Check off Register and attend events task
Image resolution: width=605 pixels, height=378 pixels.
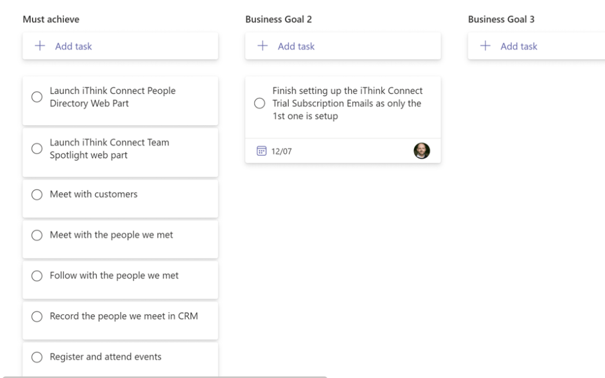(x=37, y=357)
